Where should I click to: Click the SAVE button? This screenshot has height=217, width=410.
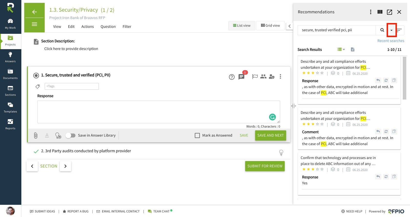coord(244,135)
